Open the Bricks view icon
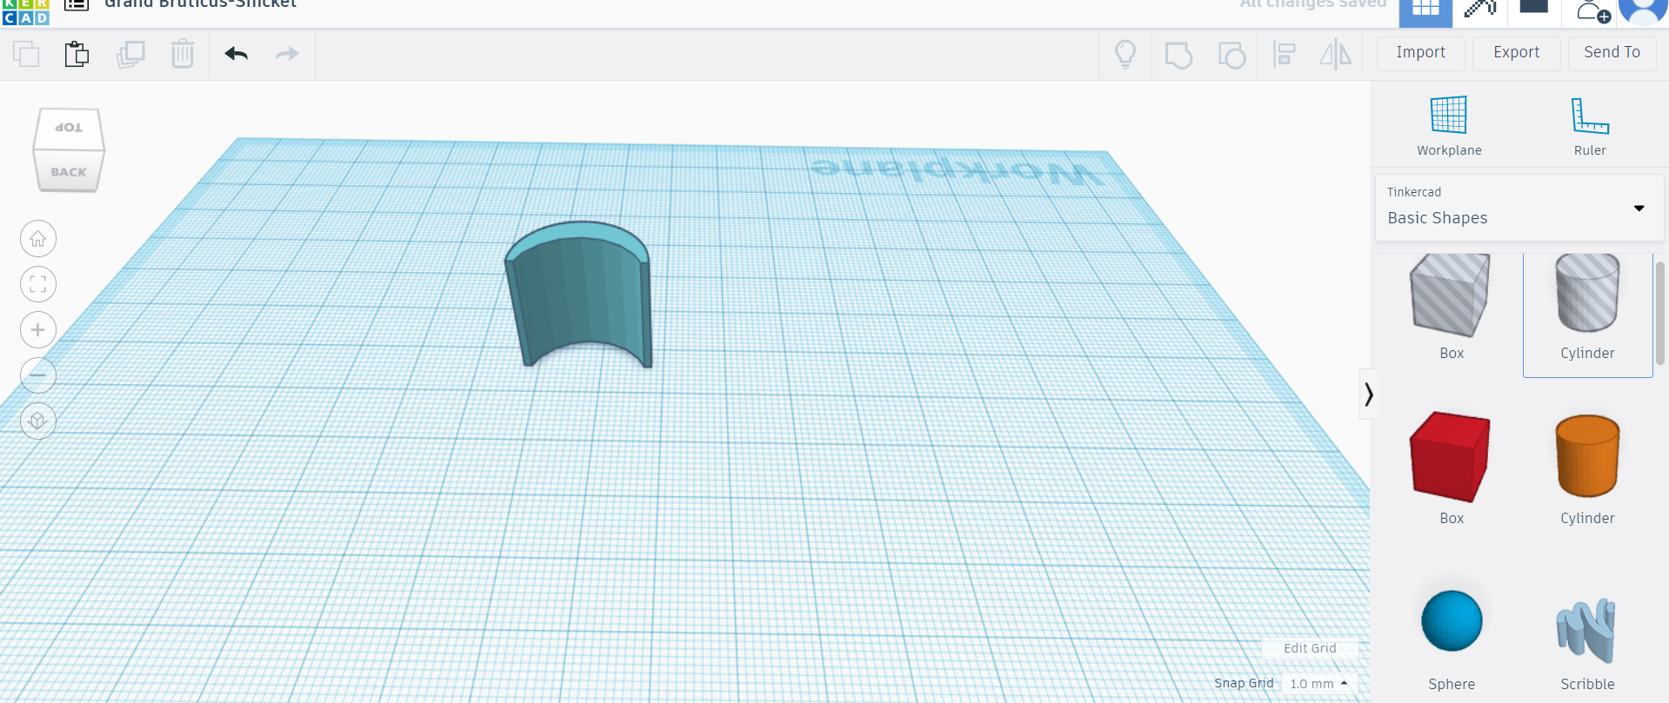The width and height of the screenshot is (1669, 703). point(1533,8)
